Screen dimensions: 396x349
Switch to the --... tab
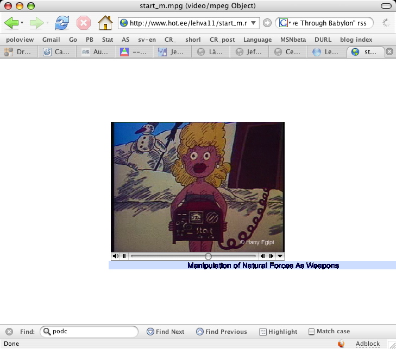(134, 52)
